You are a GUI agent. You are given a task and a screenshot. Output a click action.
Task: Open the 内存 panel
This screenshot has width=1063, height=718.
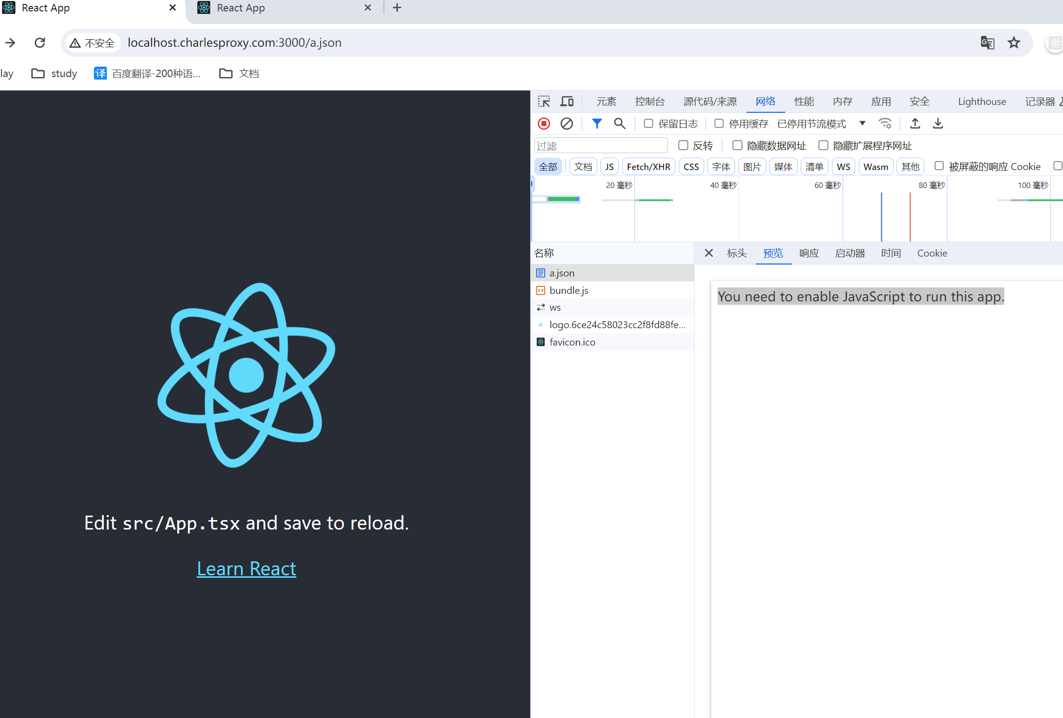(843, 101)
